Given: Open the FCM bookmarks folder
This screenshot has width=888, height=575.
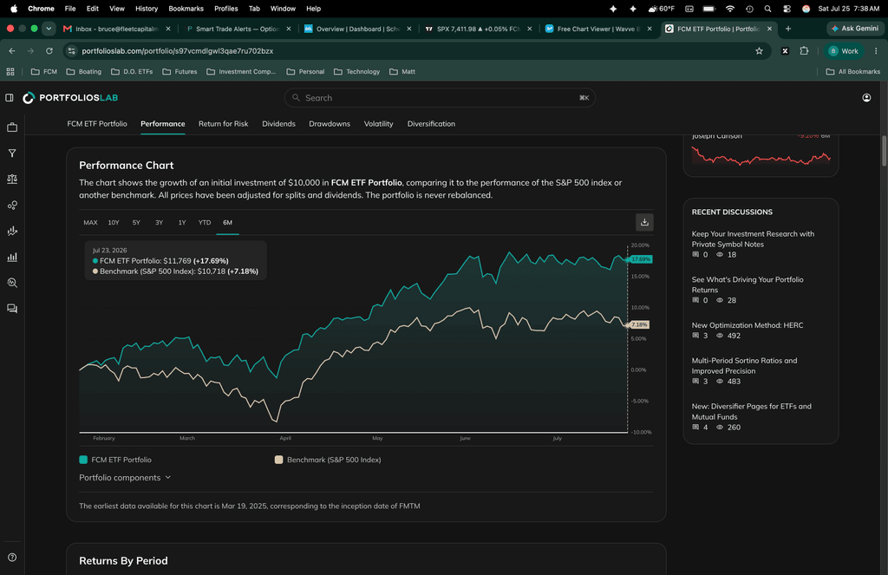Looking at the screenshot, I should pyautogui.click(x=44, y=71).
